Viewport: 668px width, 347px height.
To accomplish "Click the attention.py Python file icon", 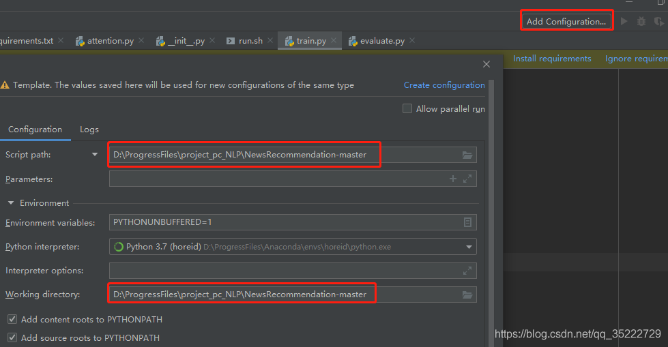I will point(80,41).
